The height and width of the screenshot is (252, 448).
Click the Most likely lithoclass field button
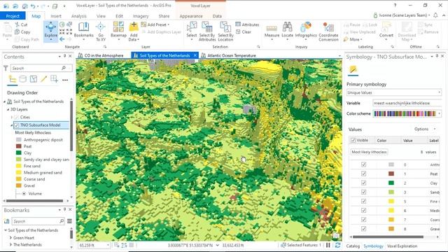pos(369,152)
